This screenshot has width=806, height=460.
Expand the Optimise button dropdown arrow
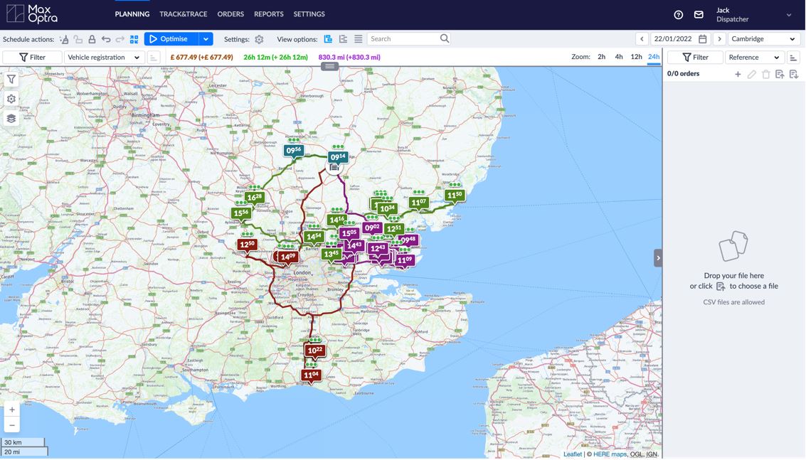(206, 39)
